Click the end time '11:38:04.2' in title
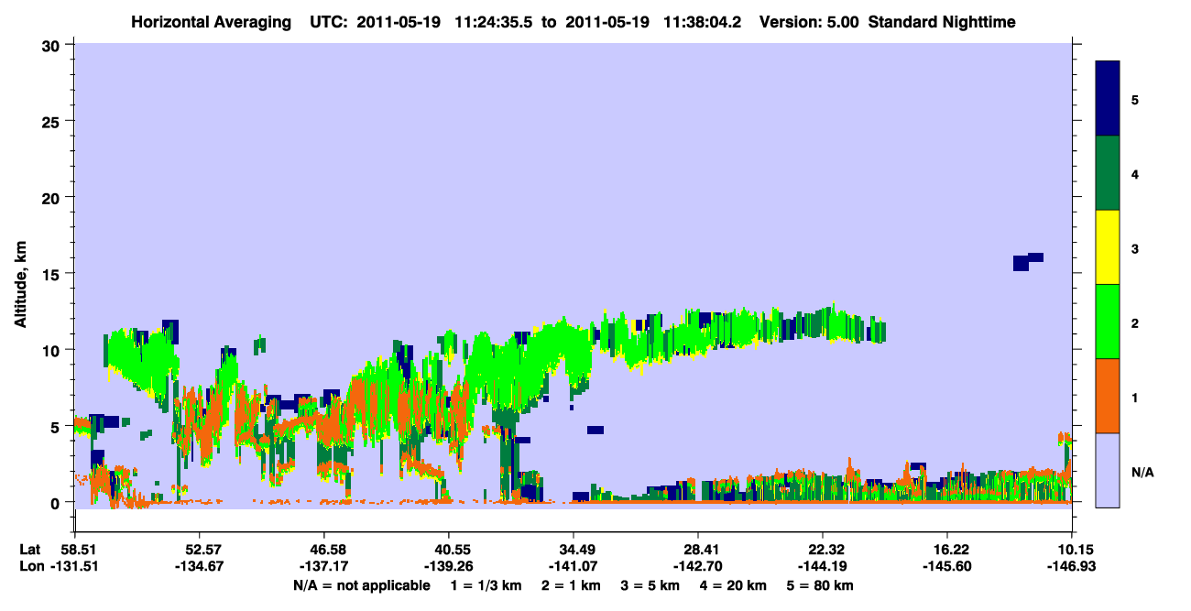Image resolution: width=1191 pixels, height=611 pixels. click(x=702, y=22)
